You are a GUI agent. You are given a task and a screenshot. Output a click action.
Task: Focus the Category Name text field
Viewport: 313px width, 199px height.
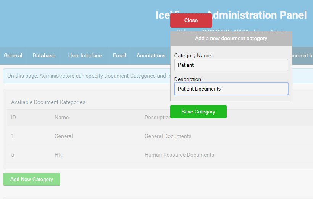coord(231,65)
